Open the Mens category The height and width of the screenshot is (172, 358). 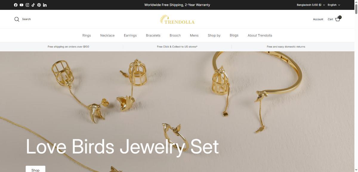pyautogui.click(x=194, y=35)
